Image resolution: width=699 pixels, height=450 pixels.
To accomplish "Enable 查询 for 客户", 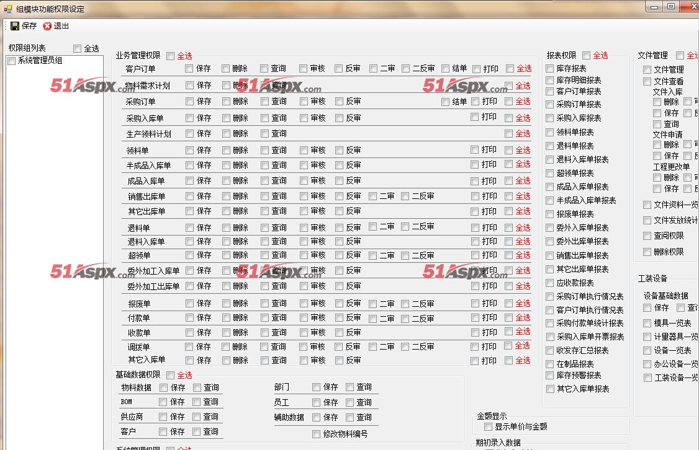I will (x=197, y=432).
